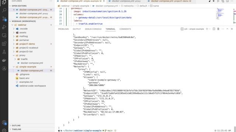
Task: Open Remote Explorer in activity bar
Action: (x=4, y=35)
